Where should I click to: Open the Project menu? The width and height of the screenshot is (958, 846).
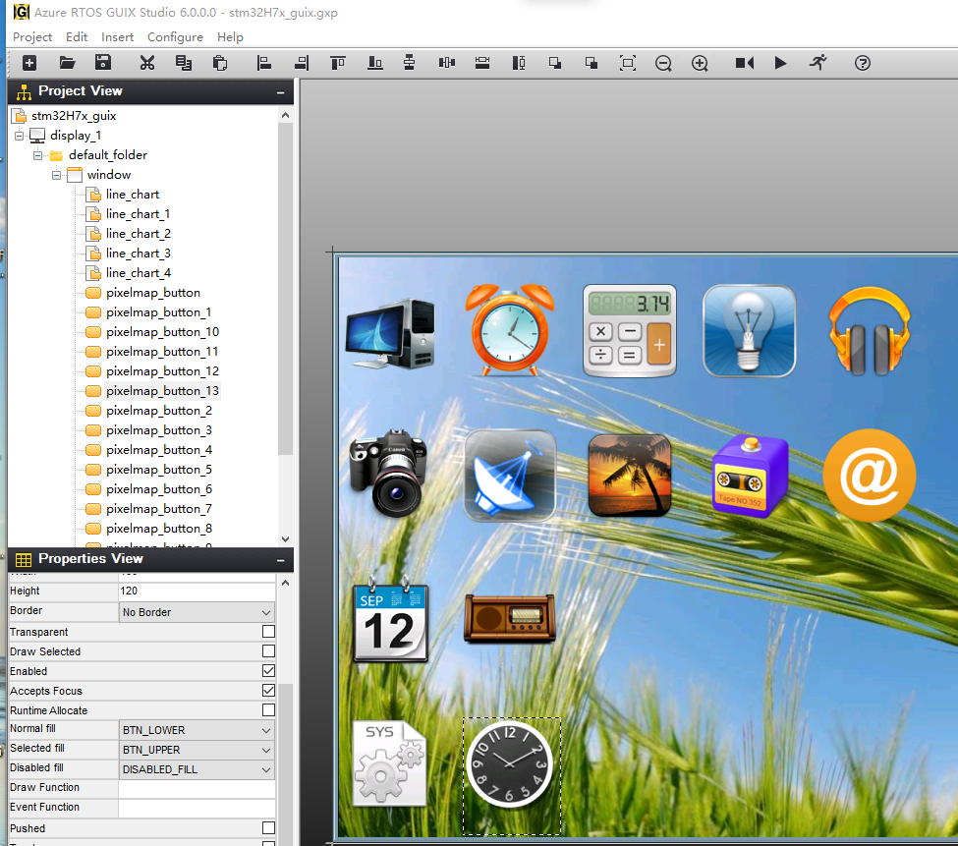(x=32, y=37)
